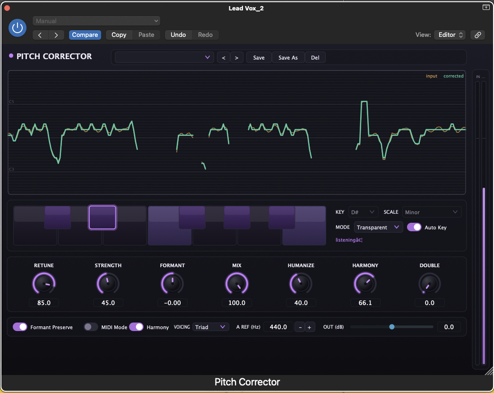Click the Del preset button
494x393 pixels.
point(315,58)
